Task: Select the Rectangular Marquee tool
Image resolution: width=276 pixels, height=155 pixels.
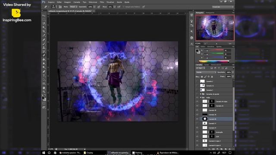Action: point(44,19)
